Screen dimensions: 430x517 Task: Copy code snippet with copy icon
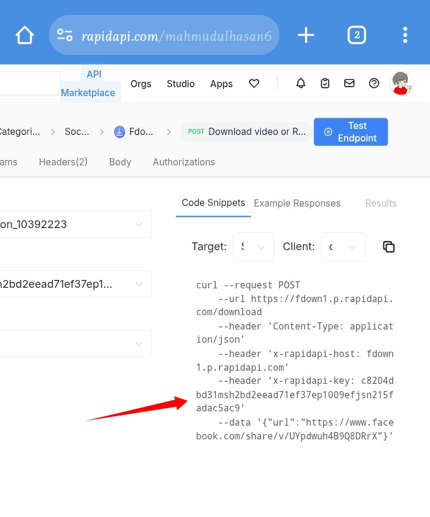(x=389, y=247)
